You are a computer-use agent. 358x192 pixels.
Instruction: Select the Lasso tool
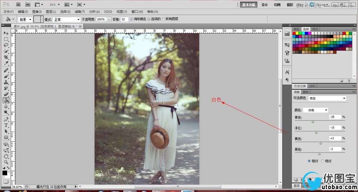coord(6,45)
